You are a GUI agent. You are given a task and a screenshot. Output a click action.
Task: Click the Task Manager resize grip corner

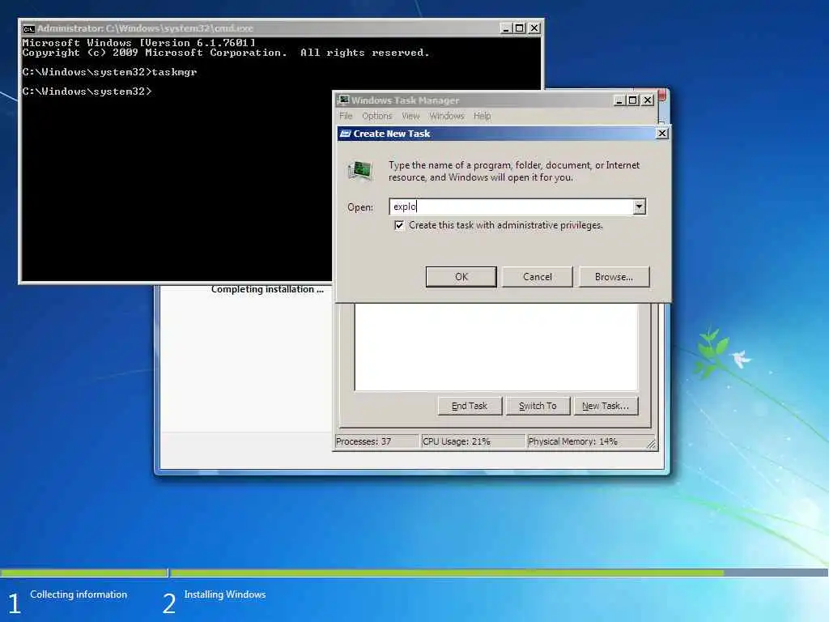[652, 445]
